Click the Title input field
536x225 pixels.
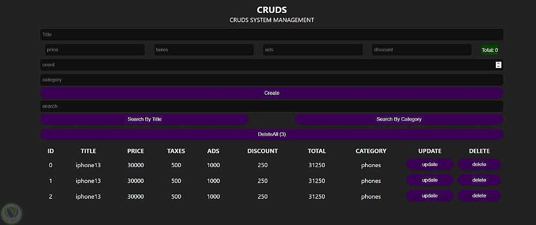[x=271, y=35]
